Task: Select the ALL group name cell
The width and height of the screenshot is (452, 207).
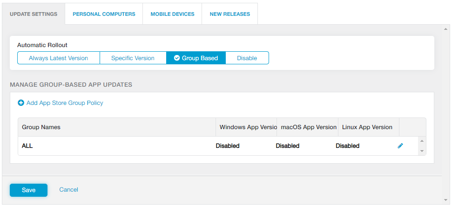Action: [27, 146]
